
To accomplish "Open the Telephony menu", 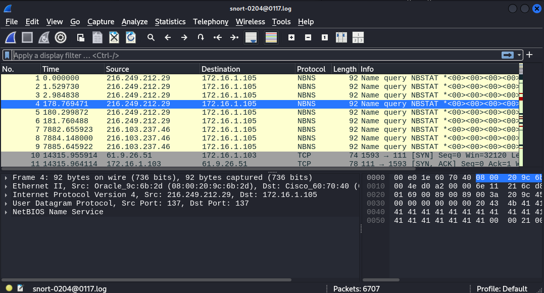I will pyautogui.click(x=211, y=22).
